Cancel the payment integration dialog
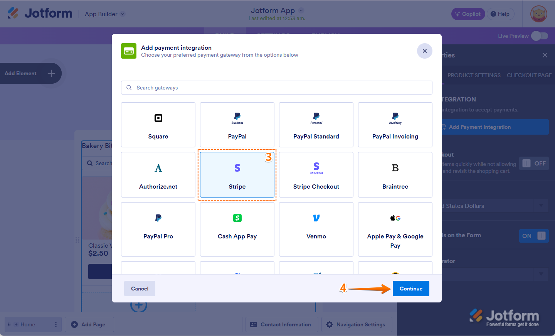 pyautogui.click(x=140, y=289)
